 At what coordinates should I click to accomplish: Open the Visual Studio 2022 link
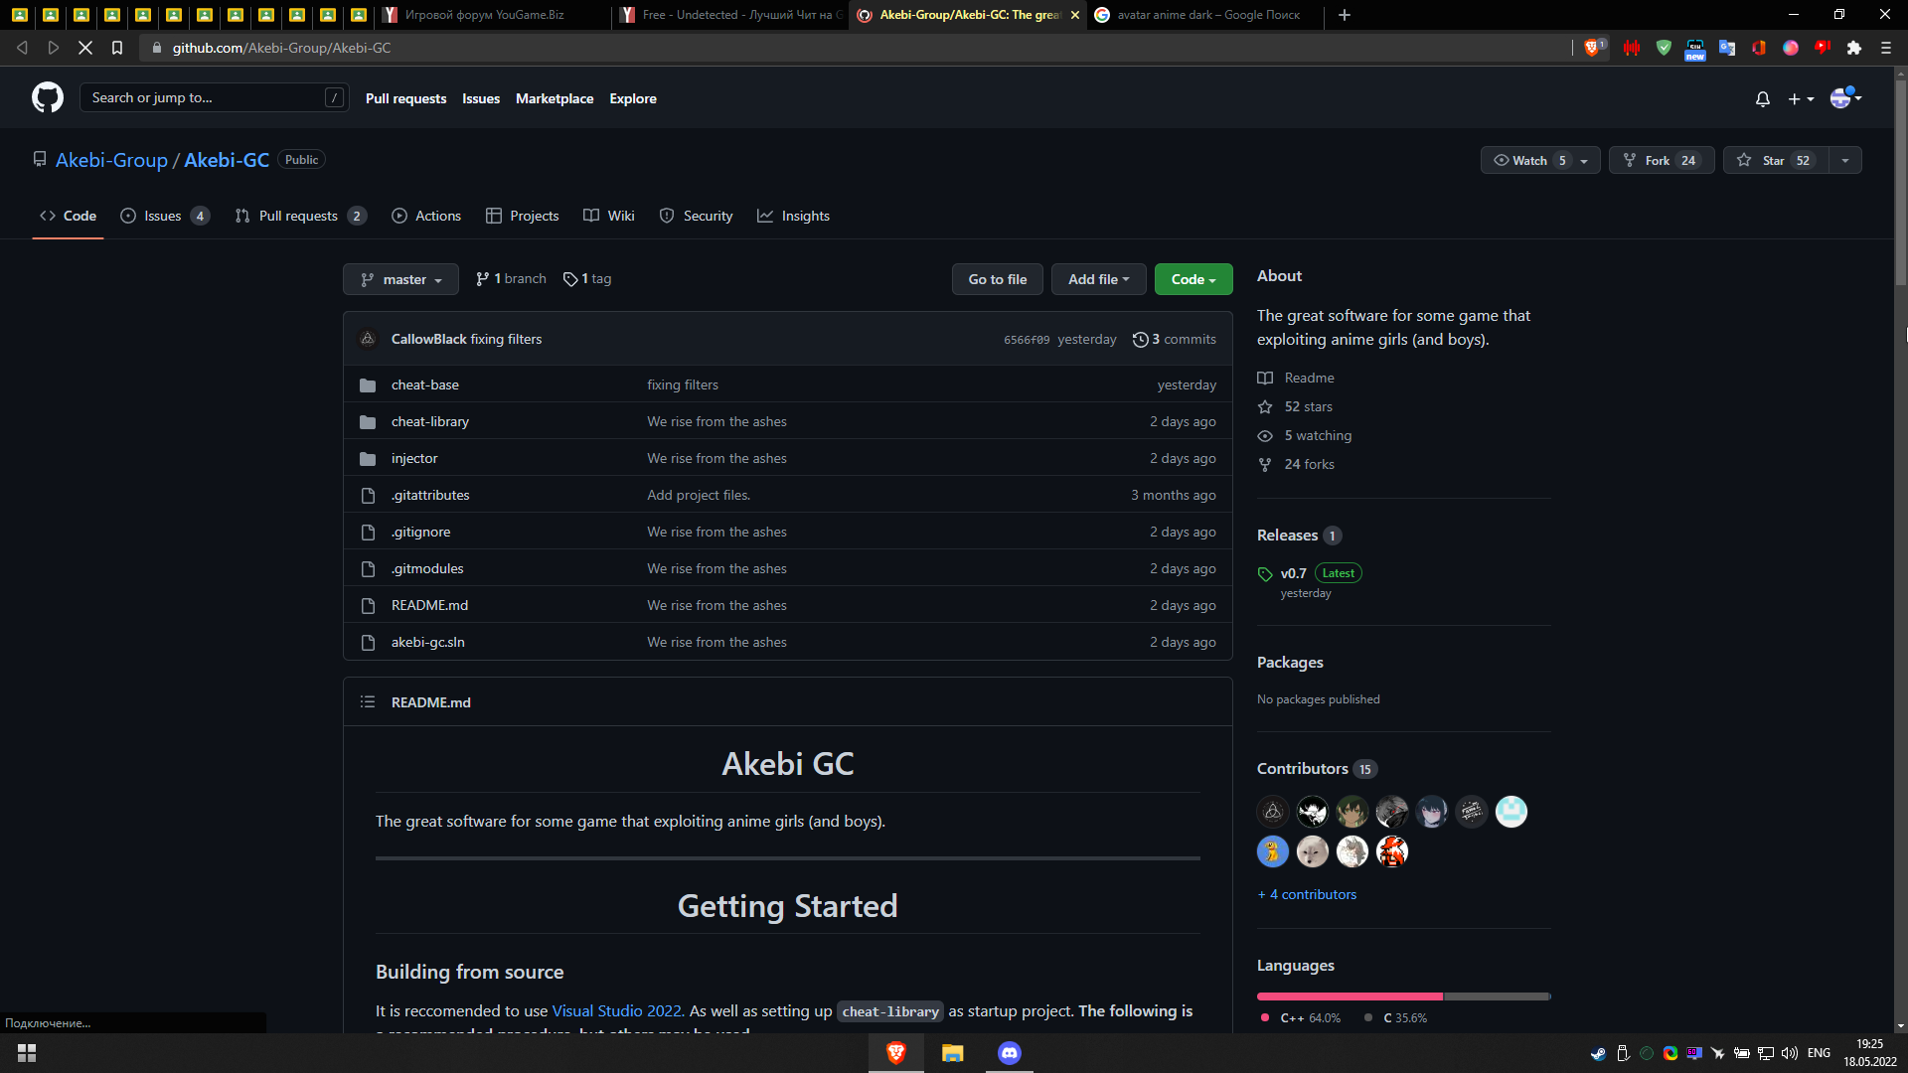click(x=617, y=1010)
